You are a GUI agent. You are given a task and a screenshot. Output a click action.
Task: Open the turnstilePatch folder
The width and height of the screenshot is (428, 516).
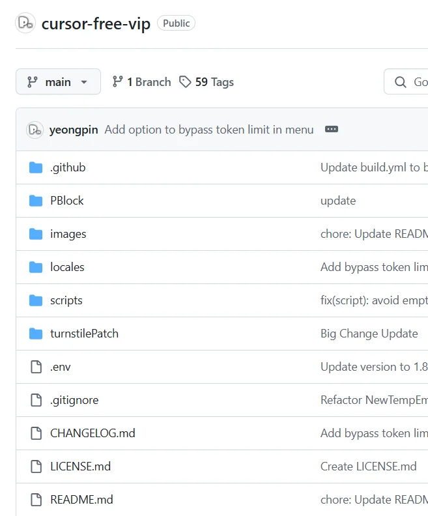click(84, 334)
